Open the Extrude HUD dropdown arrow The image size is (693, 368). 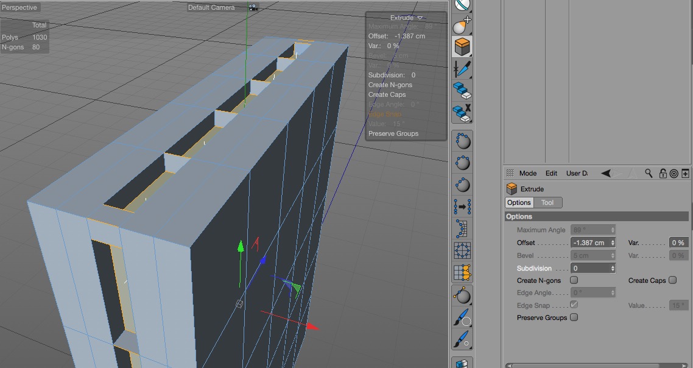pos(420,18)
